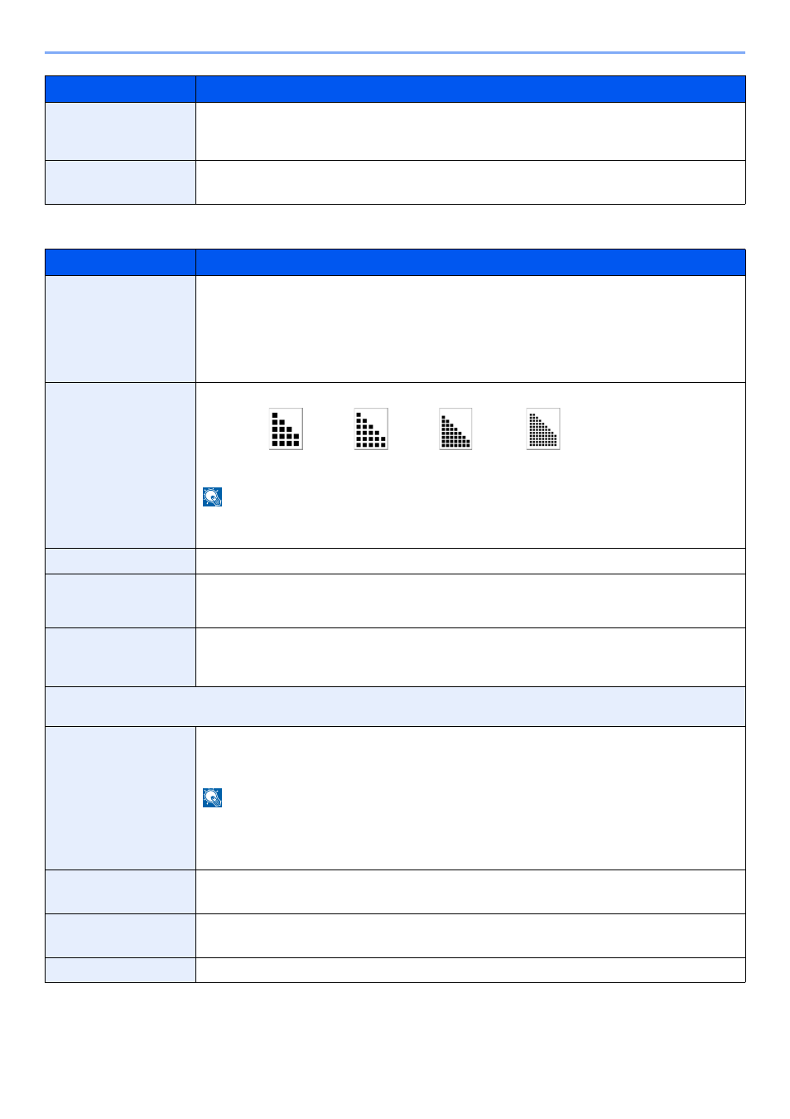Click the second table's blue header bar
This screenshot has width=790, height=1119.
click(395, 263)
